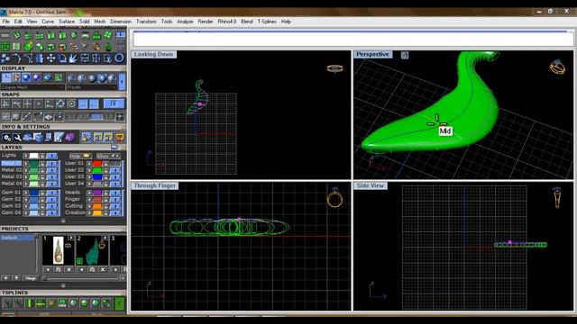Screen dimensions: 577x324
Task: Toggle the Center snap circle icon
Action: (71, 104)
